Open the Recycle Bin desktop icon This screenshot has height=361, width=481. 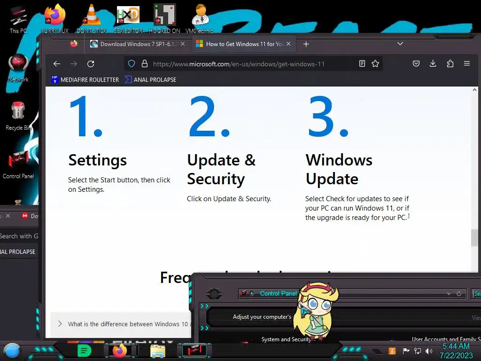pos(18,116)
